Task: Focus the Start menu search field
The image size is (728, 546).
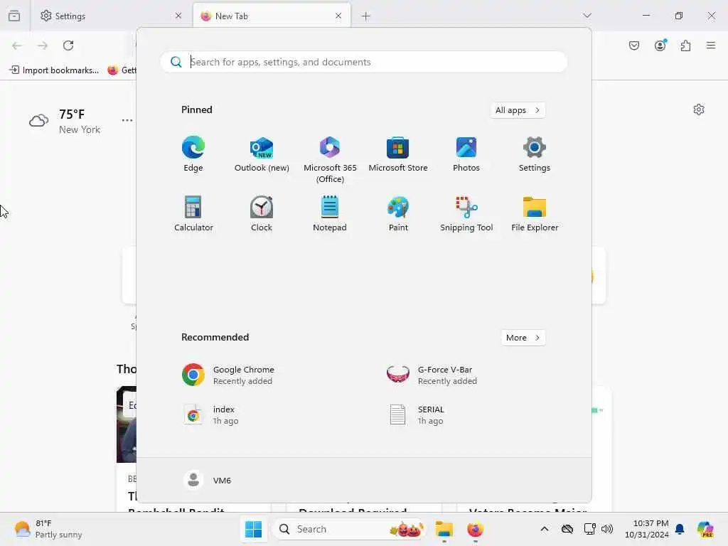Action: click(363, 62)
